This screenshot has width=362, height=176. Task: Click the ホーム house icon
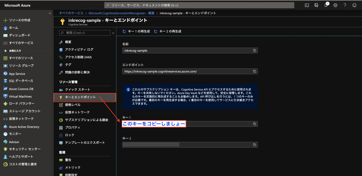[5, 28]
